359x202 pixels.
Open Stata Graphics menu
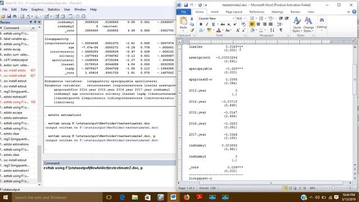(x=38, y=10)
